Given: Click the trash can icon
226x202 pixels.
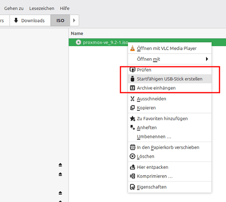Looking at the screenshot, I should (x=133, y=147).
